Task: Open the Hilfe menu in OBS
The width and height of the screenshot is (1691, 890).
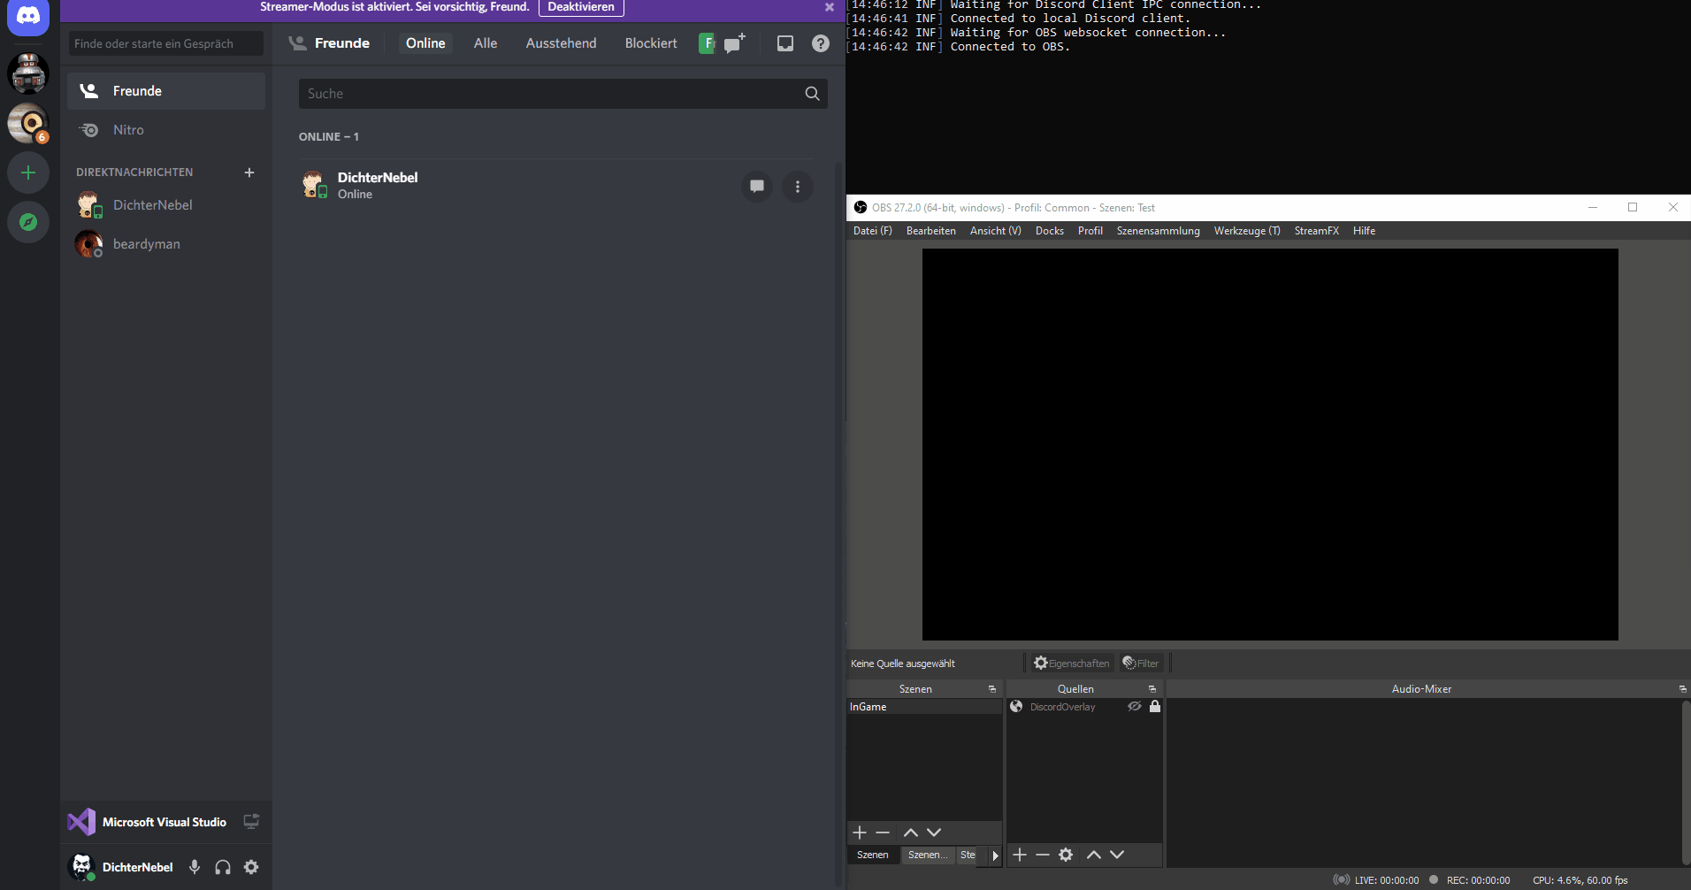Action: [x=1365, y=231]
